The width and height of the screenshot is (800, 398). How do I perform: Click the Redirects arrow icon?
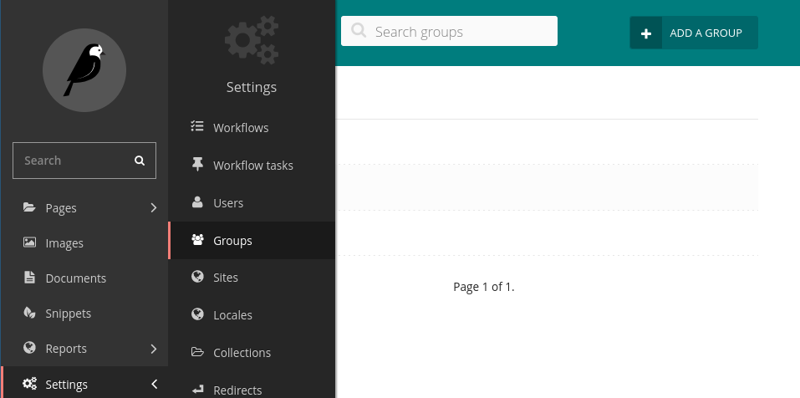[197, 390]
